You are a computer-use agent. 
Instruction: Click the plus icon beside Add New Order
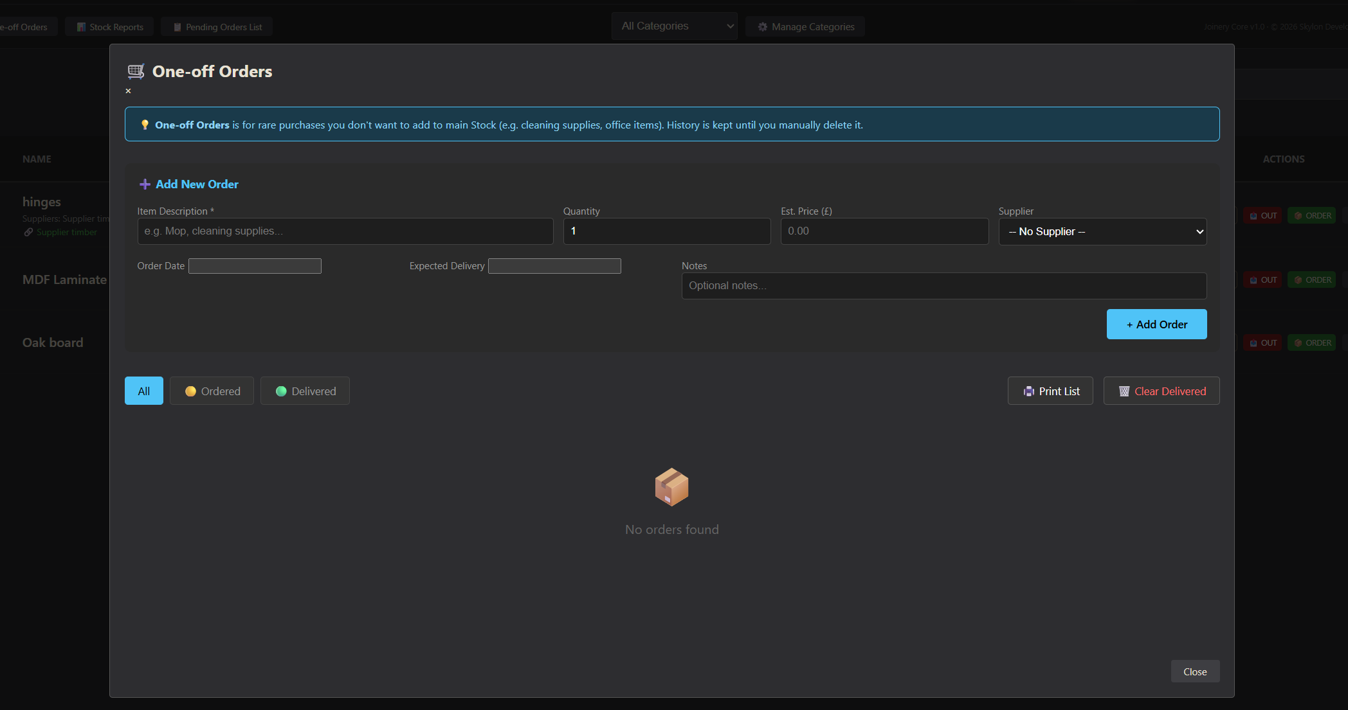pyautogui.click(x=145, y=184)
